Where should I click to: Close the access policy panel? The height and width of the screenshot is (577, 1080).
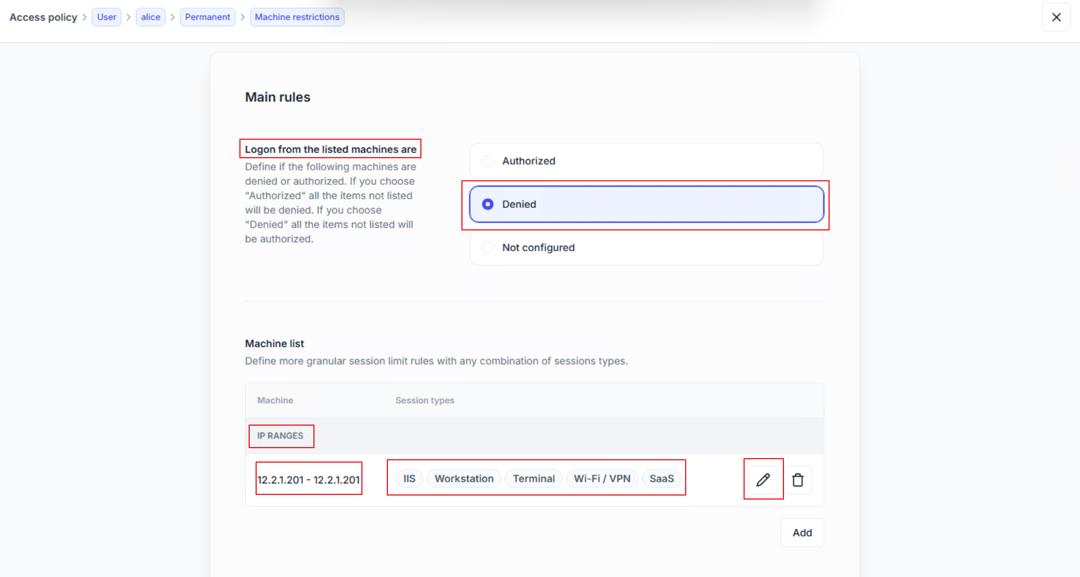[x=1056, y=17]
